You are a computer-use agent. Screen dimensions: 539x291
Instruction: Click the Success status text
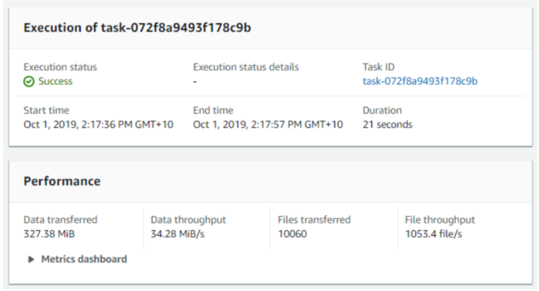55,82
